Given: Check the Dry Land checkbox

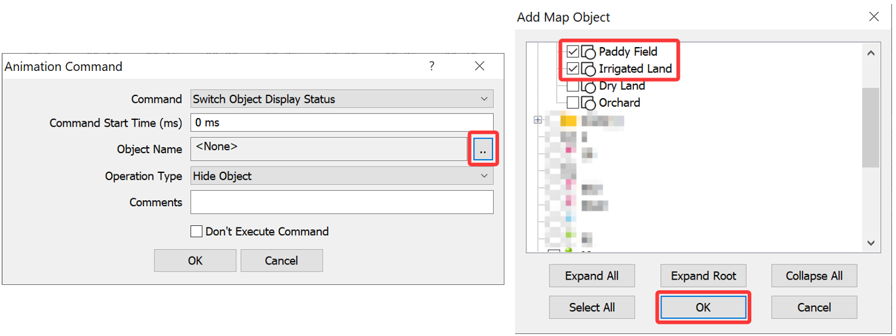Looking at the screenshot, I should coord(573,86).
